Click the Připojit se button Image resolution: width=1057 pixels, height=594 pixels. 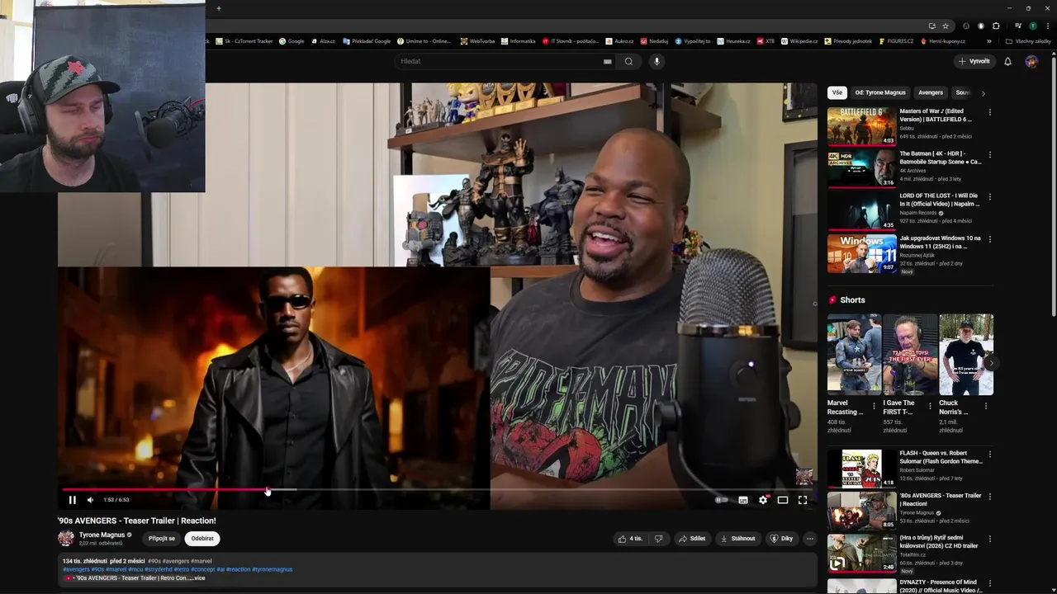[162, 539]
